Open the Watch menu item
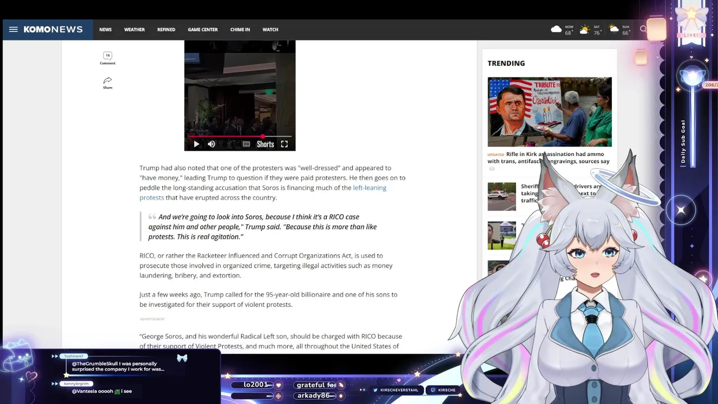 [x=270, y=29]
